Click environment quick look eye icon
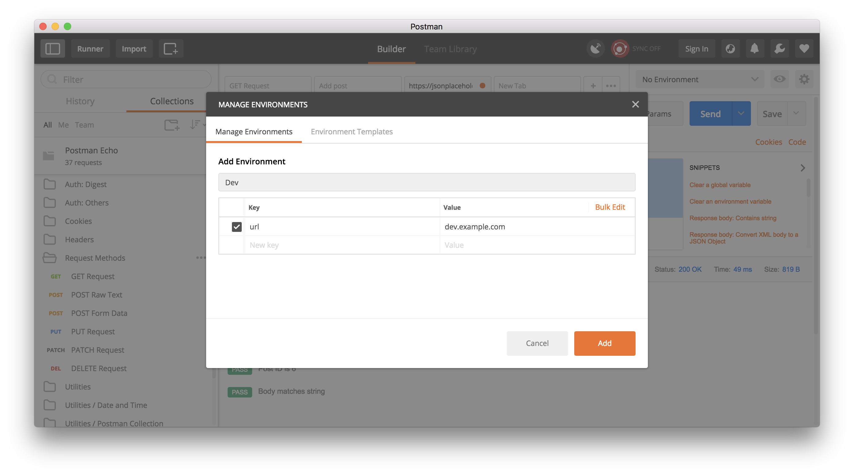Image resolution: width=854 pixels, height=476 pixels. (x=779, y=79)
